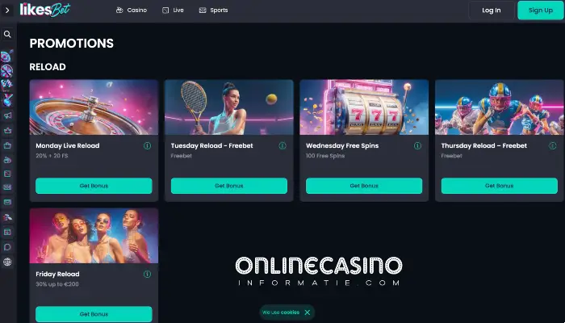Get Bonus for Tuesday Reload Freebet
This screenshot has width=565, height=323.
229,186
